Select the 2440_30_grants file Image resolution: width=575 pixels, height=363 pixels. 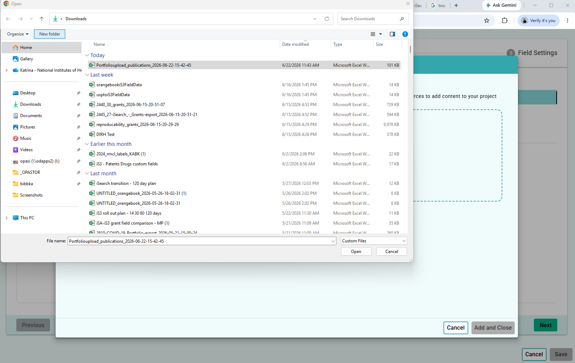pyautogui.click(x=244, y=105)
